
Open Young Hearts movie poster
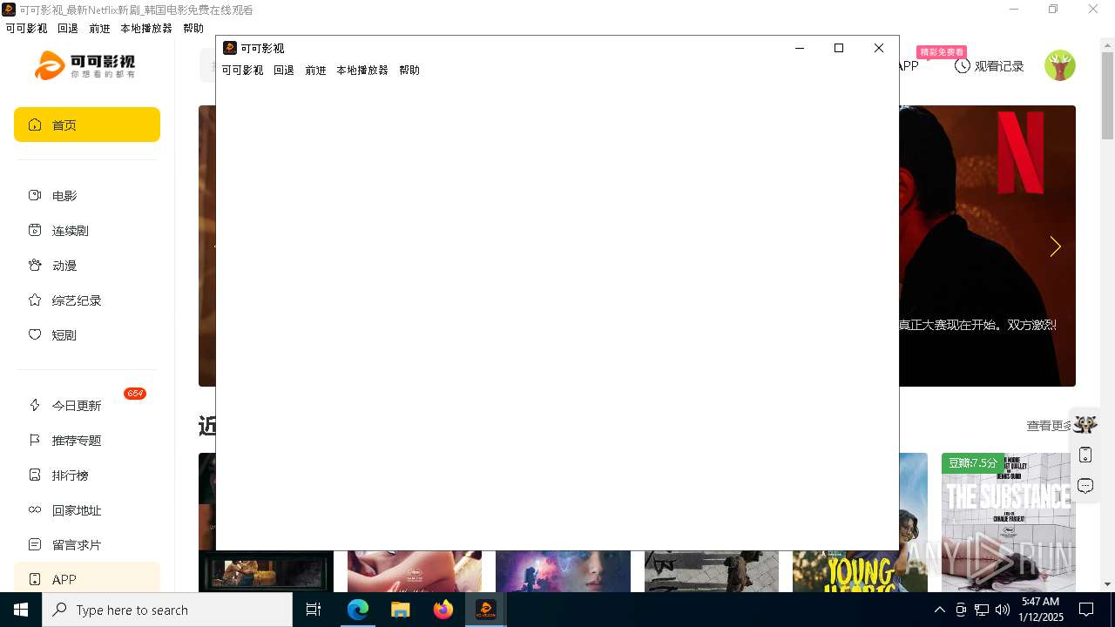(x=860, y=571)
